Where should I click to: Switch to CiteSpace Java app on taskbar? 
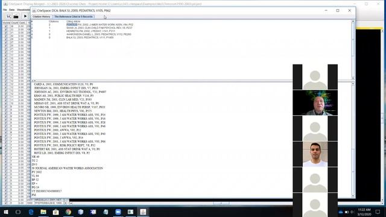pos(143,212)
